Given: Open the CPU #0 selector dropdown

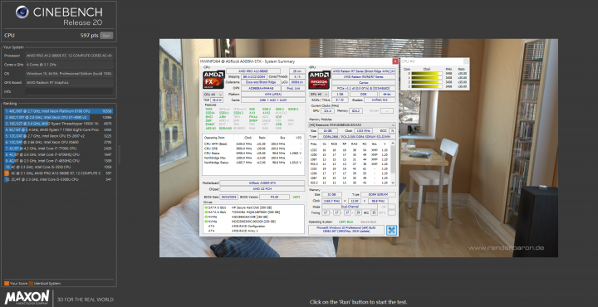Looking at the screenshot, I should [x=213, y=94].
